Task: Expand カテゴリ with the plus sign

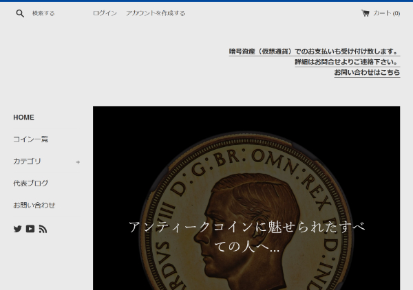Action: [x=78, y=162]
